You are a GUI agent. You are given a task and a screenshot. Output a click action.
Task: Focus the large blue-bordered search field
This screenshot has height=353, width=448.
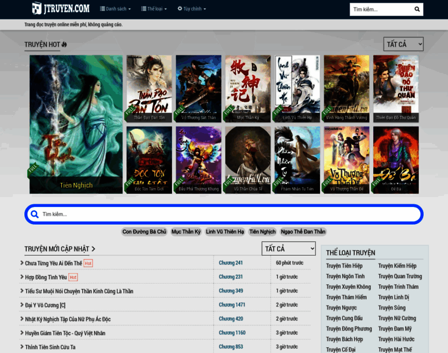[x=224, y=214]
